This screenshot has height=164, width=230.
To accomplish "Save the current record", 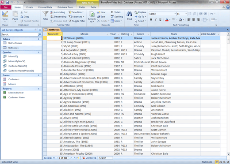I will coord(101,17).
